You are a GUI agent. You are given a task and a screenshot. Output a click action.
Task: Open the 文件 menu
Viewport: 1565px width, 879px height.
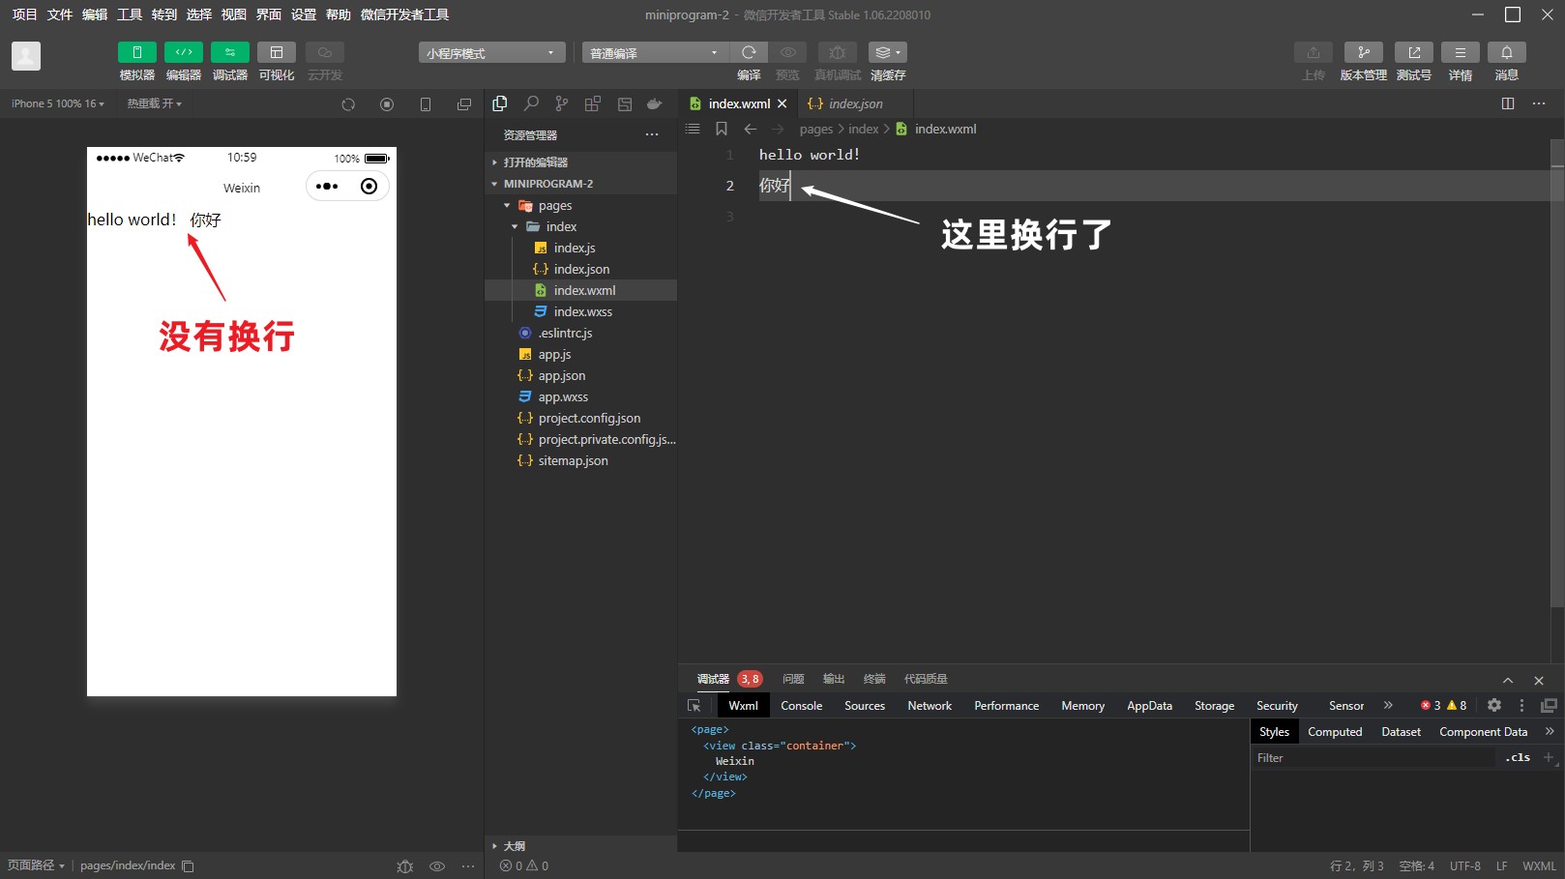59,15
